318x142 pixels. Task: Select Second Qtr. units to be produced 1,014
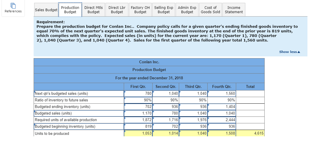pos(166,134)
